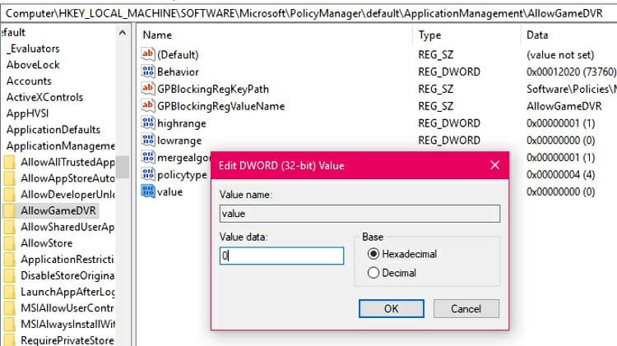Click the policytype DWORD icon

[147, 174]
